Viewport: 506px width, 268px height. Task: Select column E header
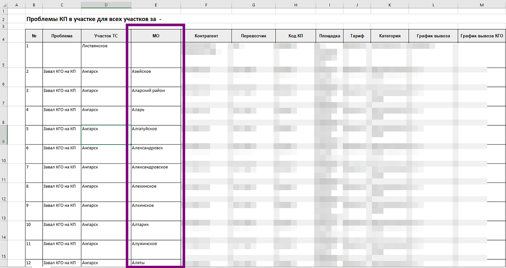tap(156, 5)
